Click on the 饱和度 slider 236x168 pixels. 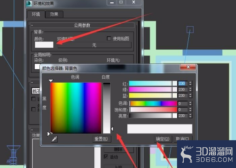click(153, 110)
